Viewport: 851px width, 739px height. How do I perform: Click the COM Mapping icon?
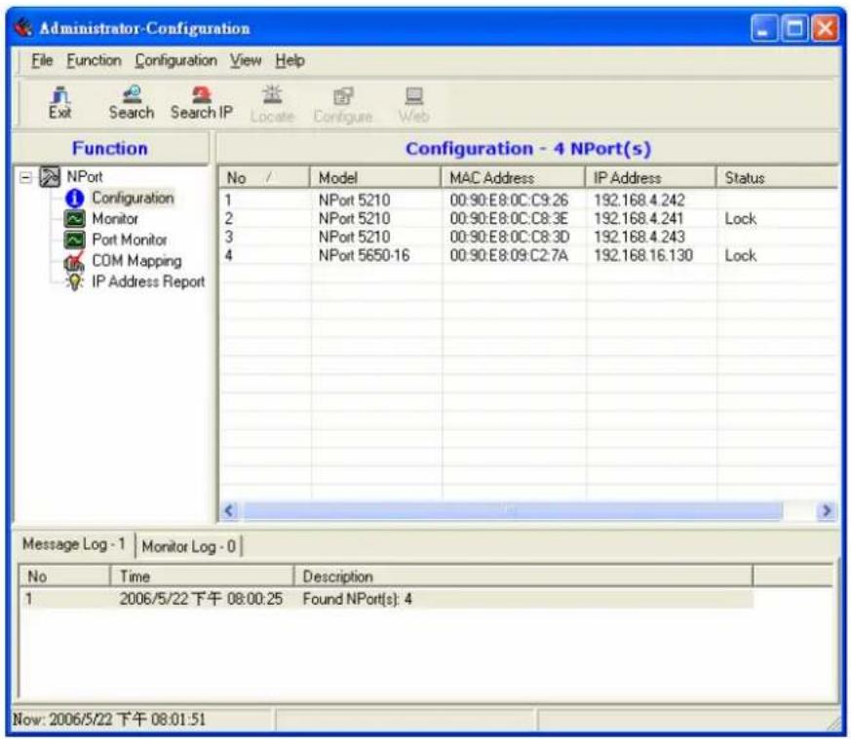pyautogui.click(x=74, y=261)
